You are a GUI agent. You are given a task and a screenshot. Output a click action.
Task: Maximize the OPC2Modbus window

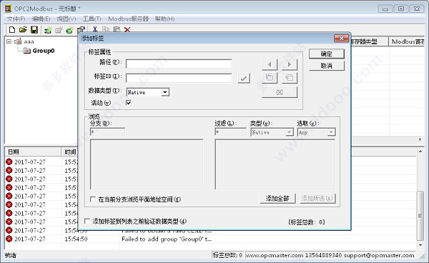tap(401, 9)
